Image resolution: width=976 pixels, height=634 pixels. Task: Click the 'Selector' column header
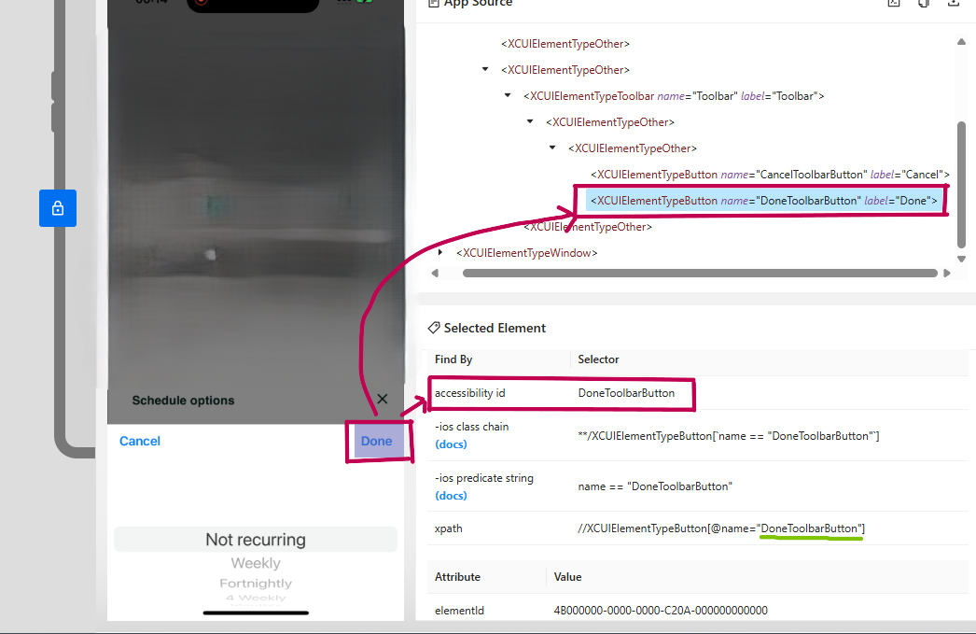pyautogui.click(x=598, y=359)
